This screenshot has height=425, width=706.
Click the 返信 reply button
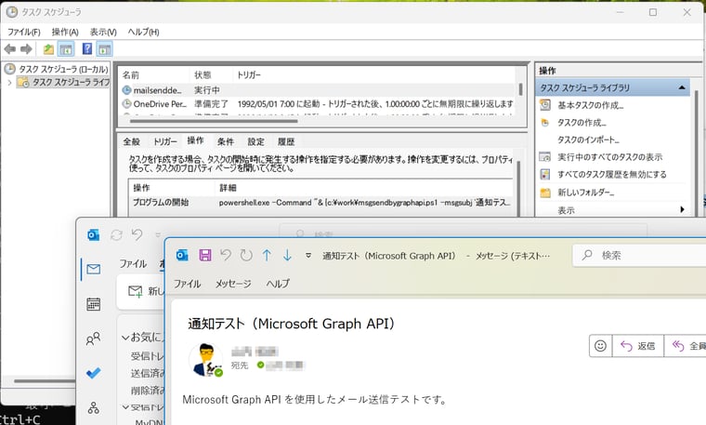click(638, 346)
